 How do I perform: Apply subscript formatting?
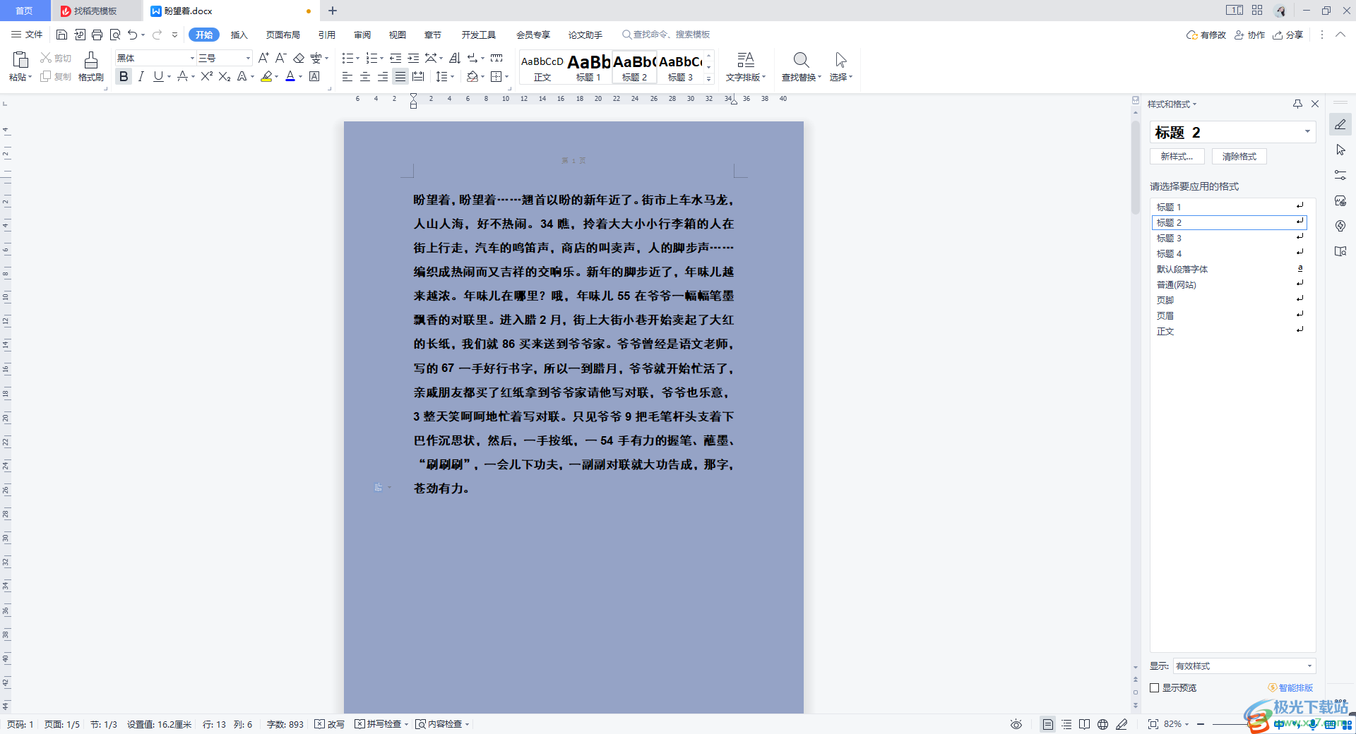[x=225, y=76]
